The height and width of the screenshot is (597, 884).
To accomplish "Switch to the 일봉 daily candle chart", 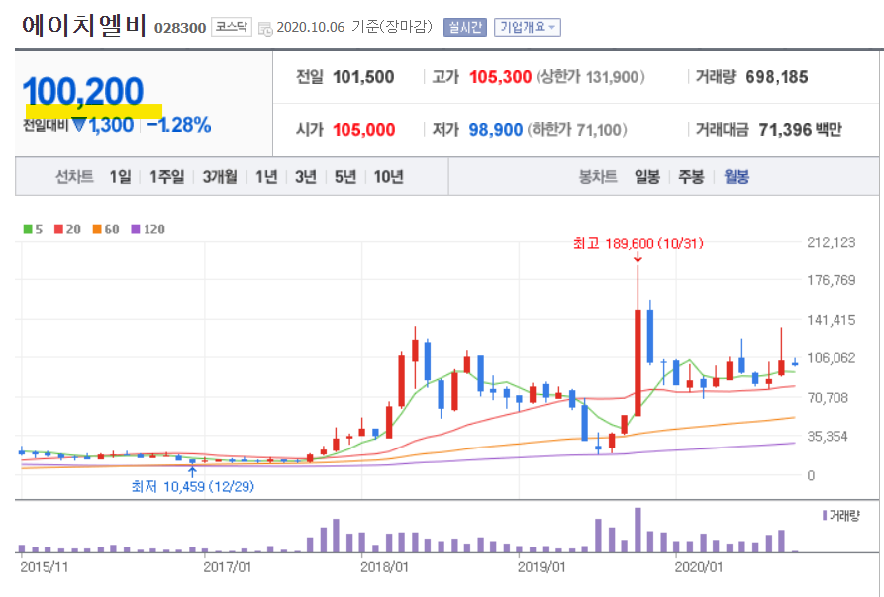I will [647, 177].
